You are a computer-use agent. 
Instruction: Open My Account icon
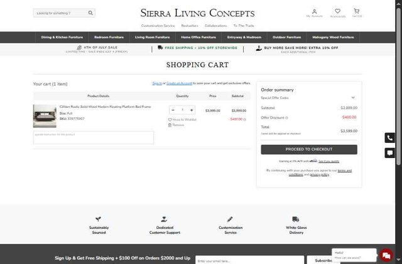pos(314,11)
